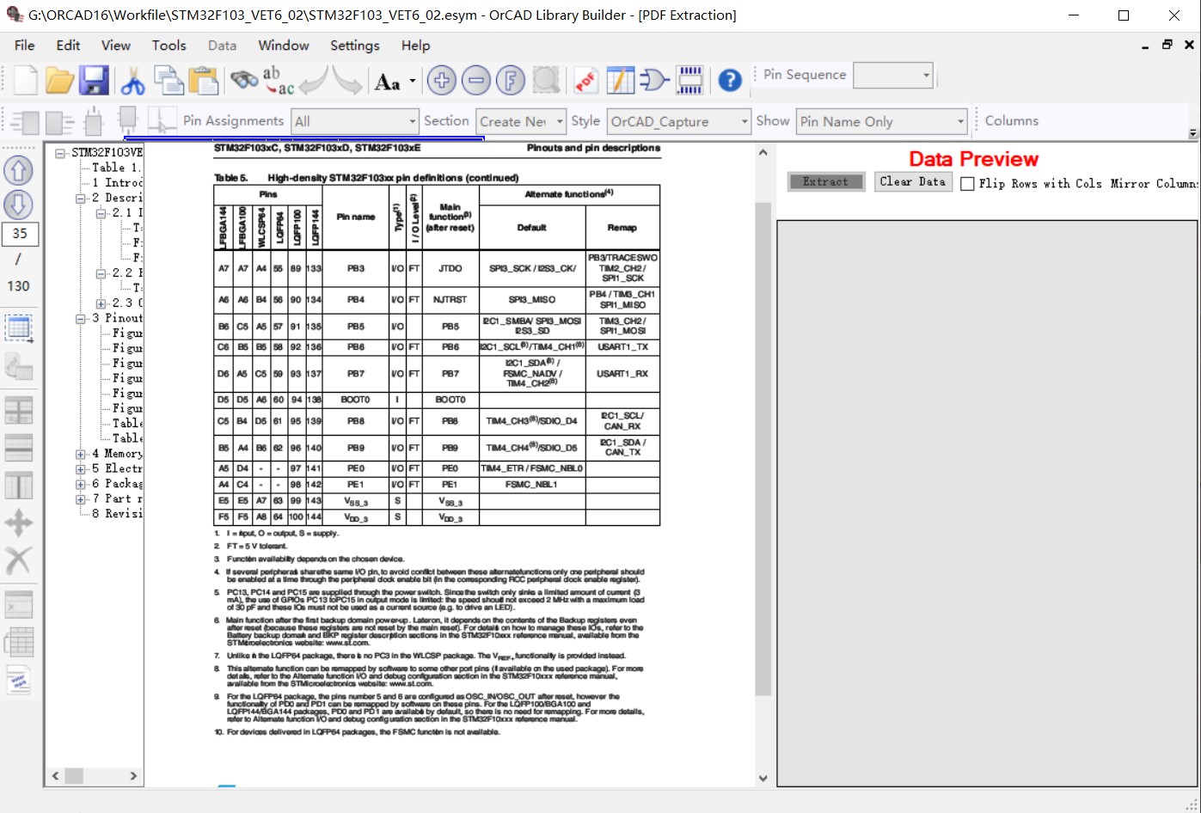Click the logic gate symbol icon
This screenshot has height=813, width=1201.
[x=654, y=79]
